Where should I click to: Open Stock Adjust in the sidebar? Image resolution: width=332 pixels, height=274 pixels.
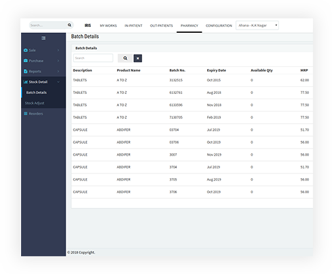(x=35, y=103)
